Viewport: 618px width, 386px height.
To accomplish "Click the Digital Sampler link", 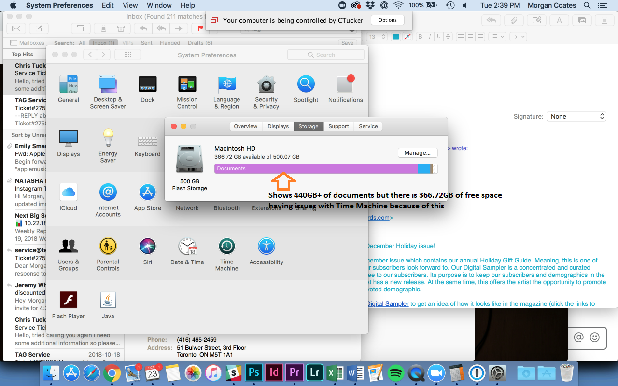I will point(387,304).
